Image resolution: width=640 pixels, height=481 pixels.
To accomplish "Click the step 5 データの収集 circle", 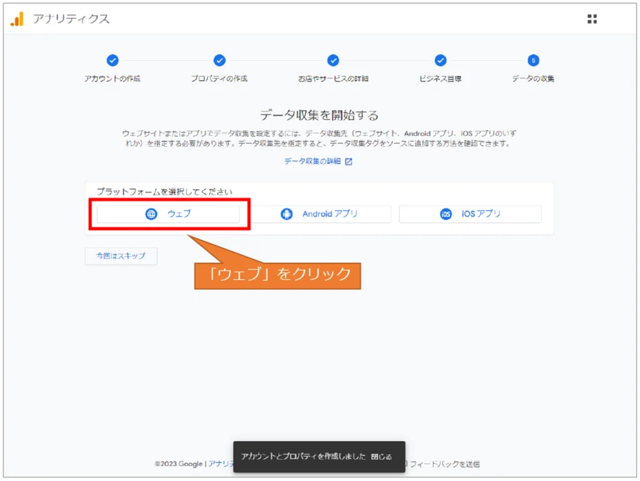I will click(533, 60).
